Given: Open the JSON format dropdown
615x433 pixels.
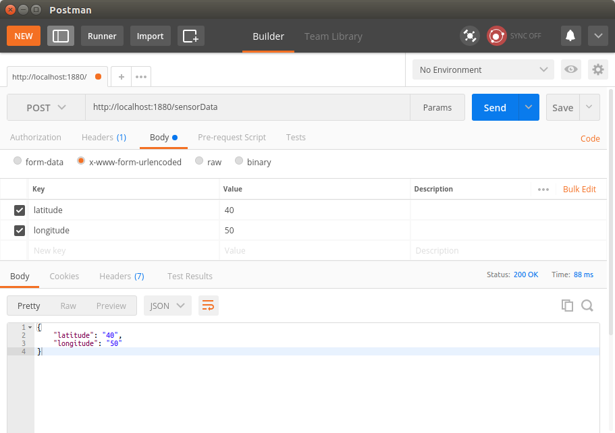Looking at the screenshot, I should pyautogui.click(x=167, y=306).
